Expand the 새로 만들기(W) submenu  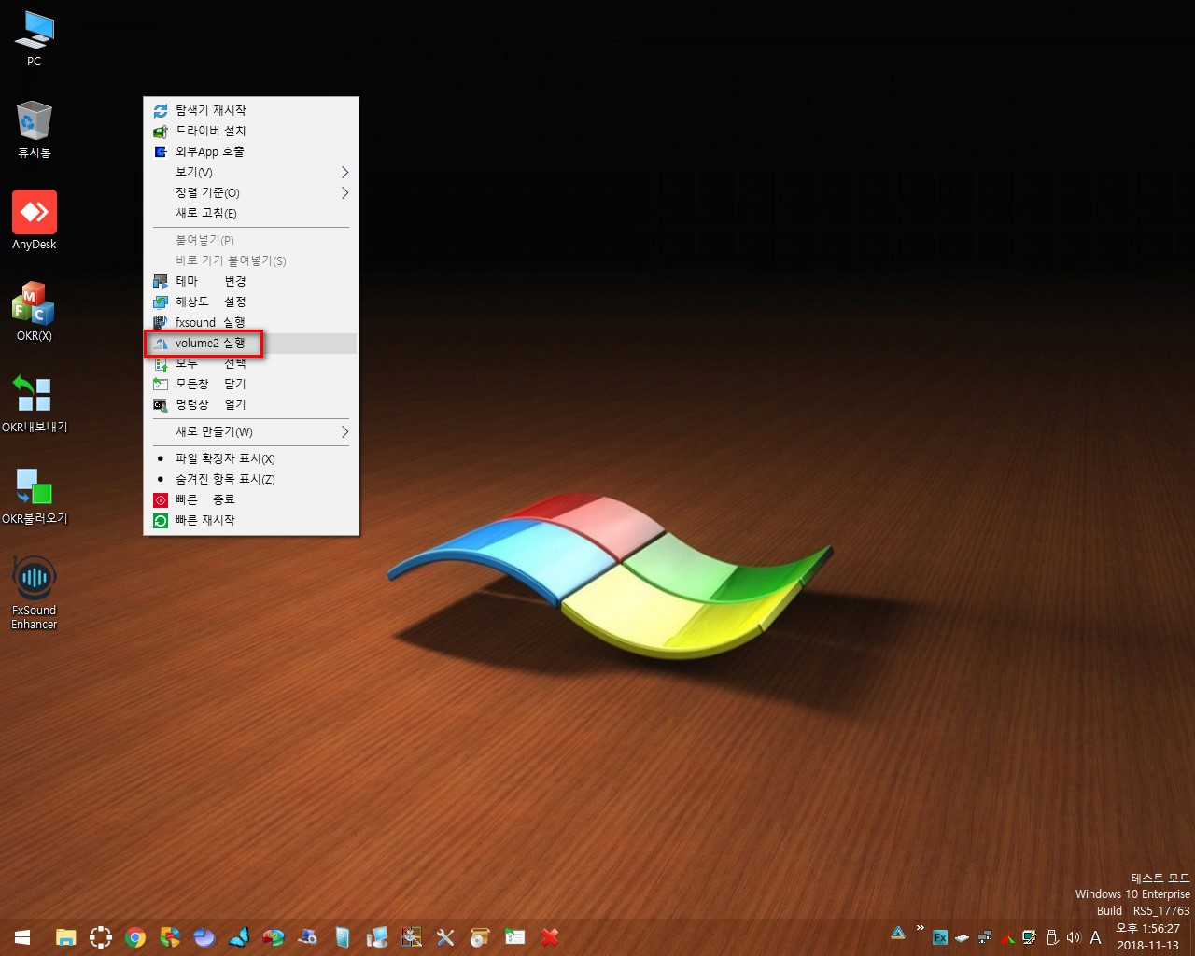[x=251, y=431]
